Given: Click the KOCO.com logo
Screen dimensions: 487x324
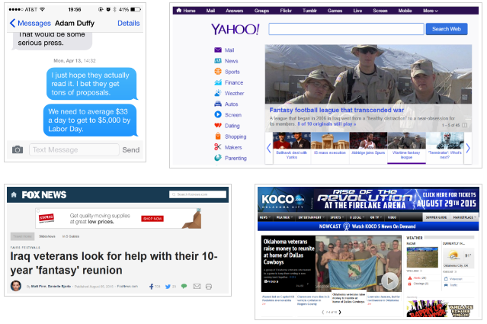Looking at the screenshot, I should (x=283, y=200).
